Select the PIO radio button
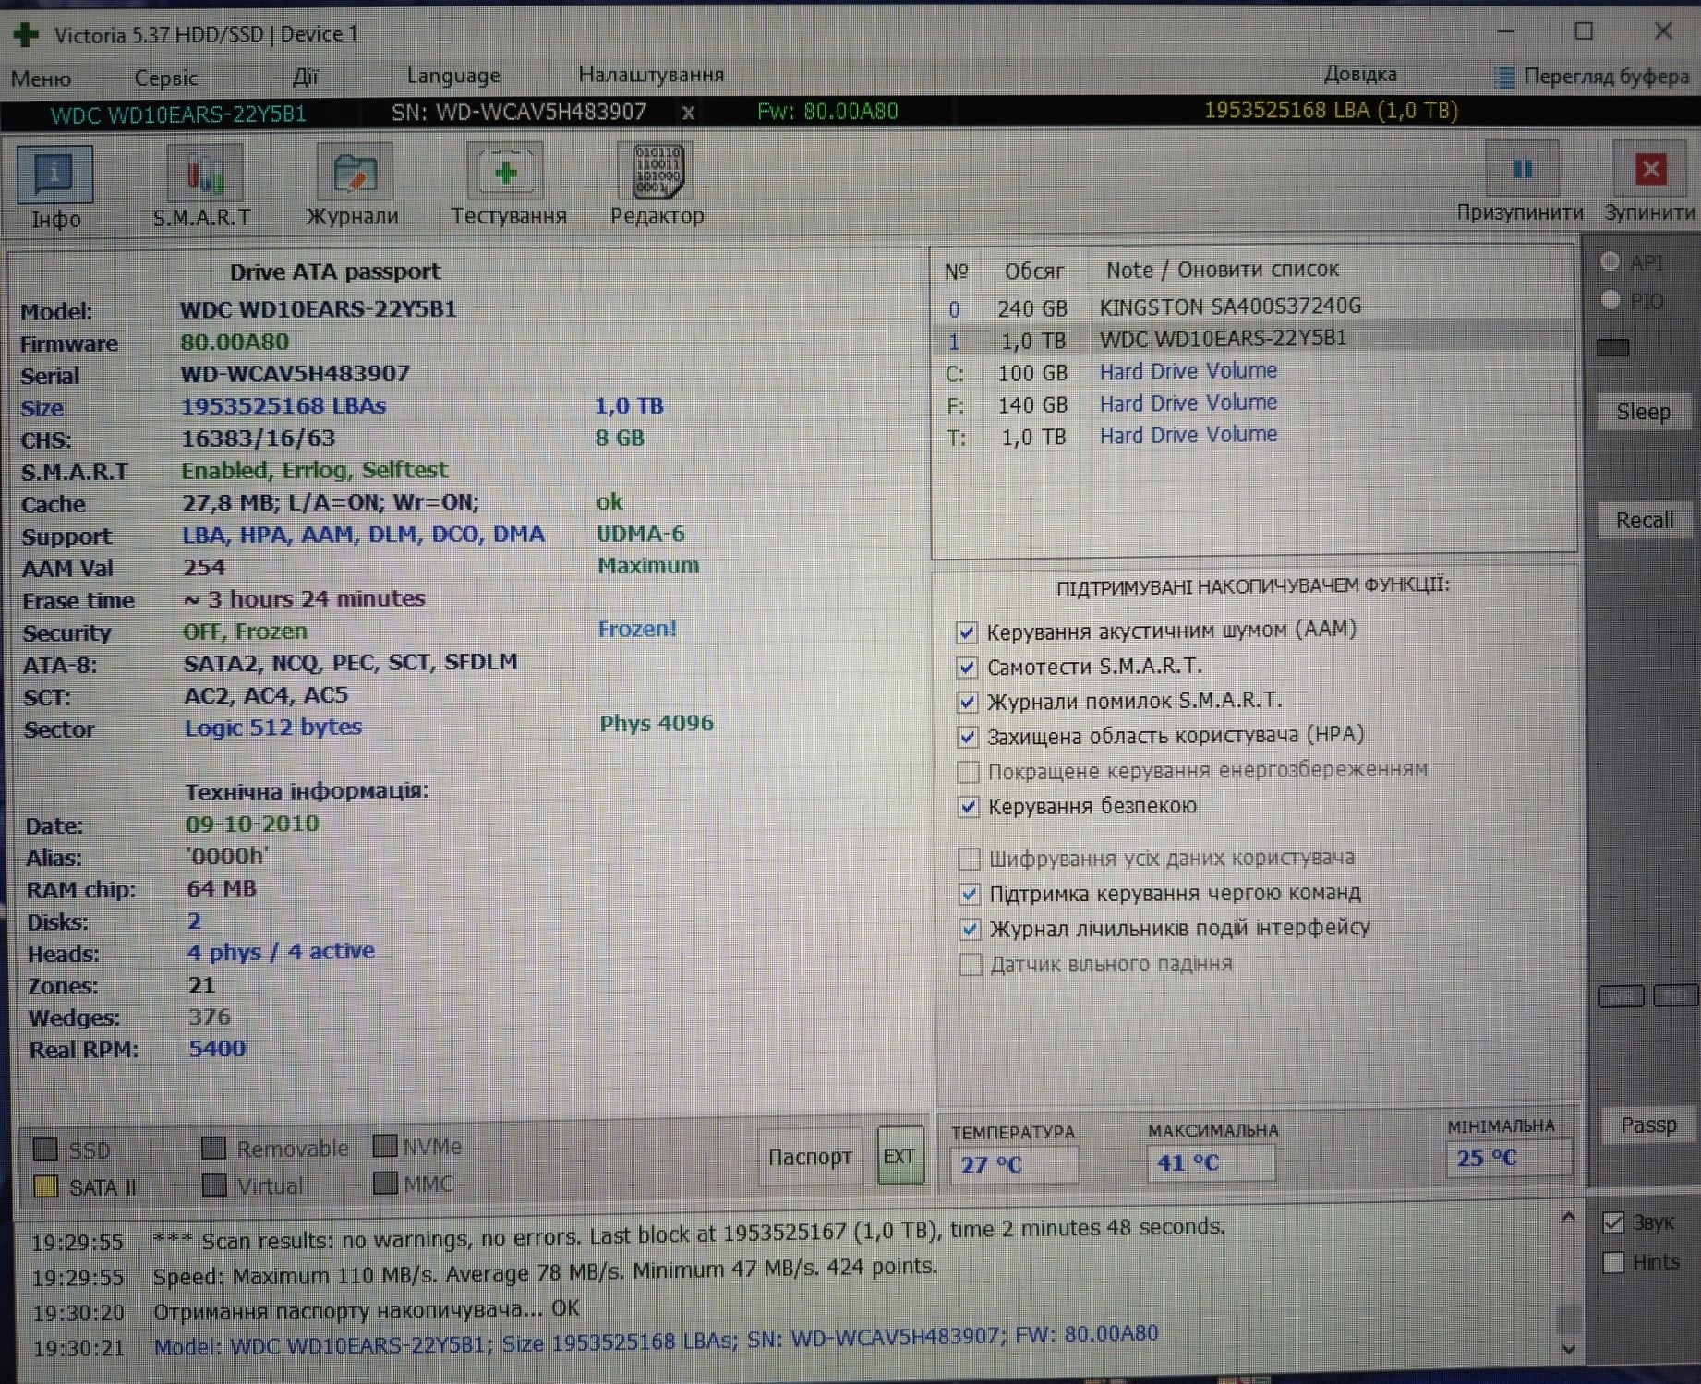 tap(1611, 300)
